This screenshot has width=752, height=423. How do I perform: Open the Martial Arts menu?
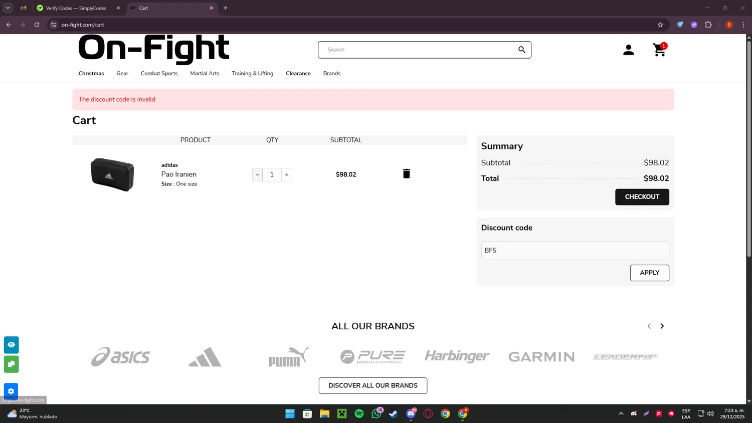[x=205, y=73]
